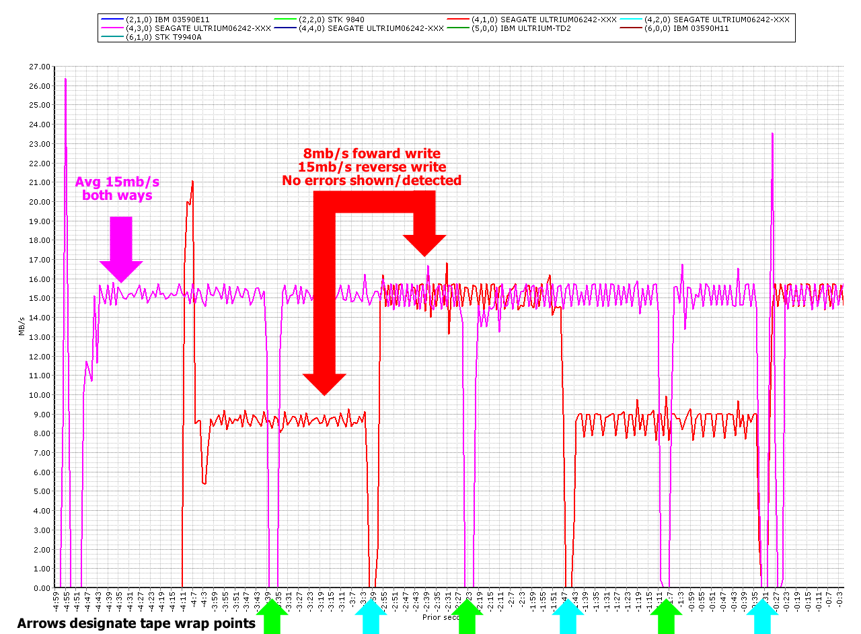Click the 'Arrows designate tape wrap points' caption
This screenshot has height=634, width=861.
[136, 623]
